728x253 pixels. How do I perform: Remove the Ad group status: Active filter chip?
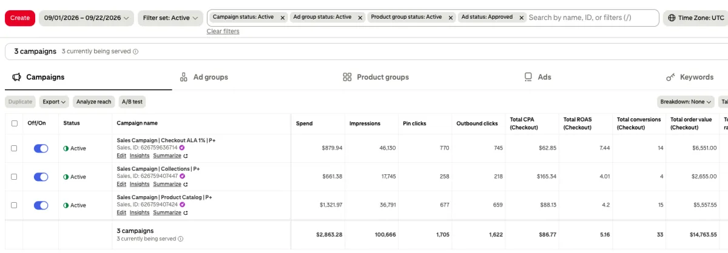click(360, 18)
